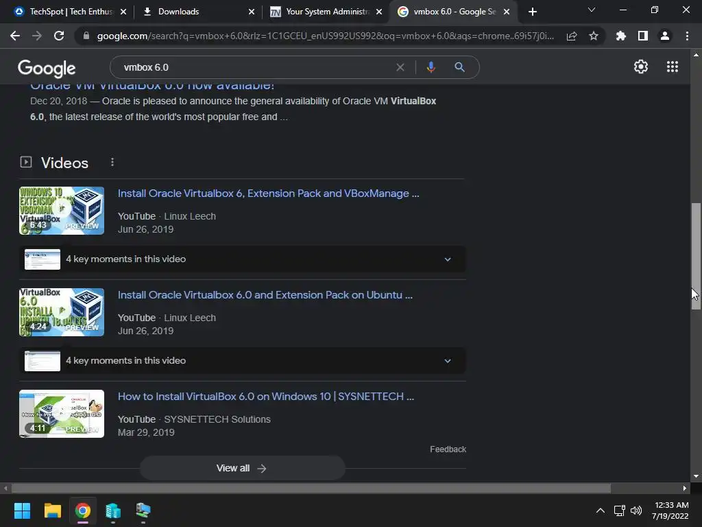The width and height of the screenshot is (702, 527).
Task: Click 'Linux Leech' under the 6:43 video
Action: click(x=190, y=216)
